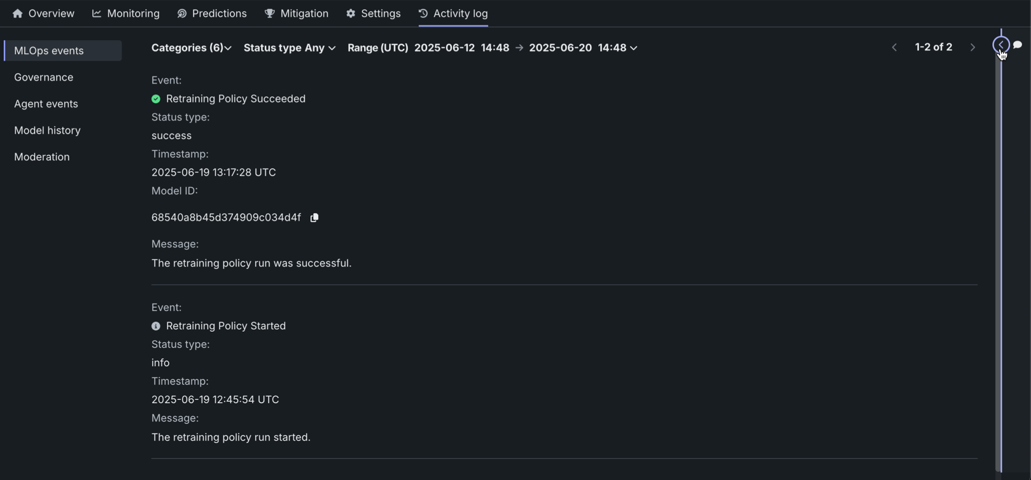This screenshot has width=1031, height=480.
Task: Collapse the side panel chevron icon
Action: (x=1000, y=45)
